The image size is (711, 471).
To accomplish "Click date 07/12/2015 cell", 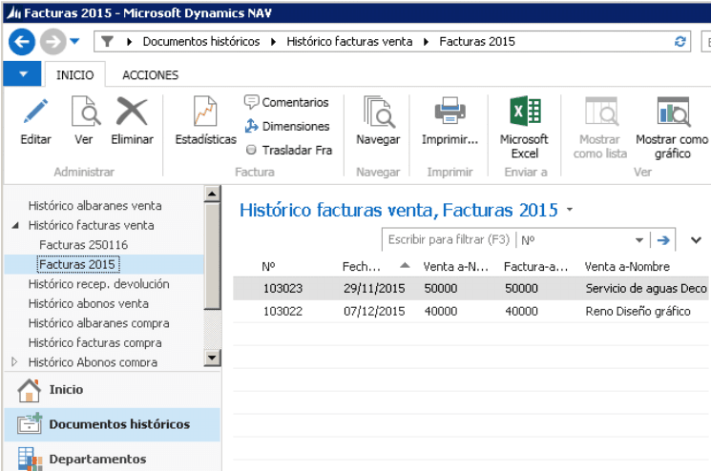I will click(374, 311).
